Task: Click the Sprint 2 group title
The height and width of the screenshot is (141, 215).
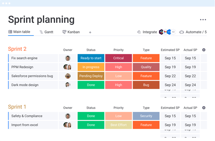Action: pyautogui.click(x=17, y=49)
